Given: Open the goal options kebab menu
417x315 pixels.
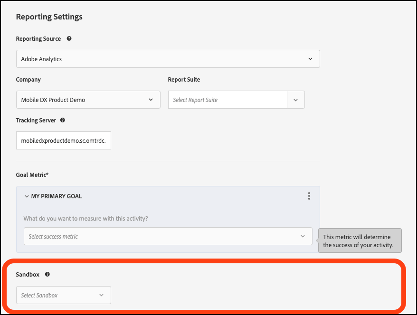Looking at the screenshot, I should 309,195.
